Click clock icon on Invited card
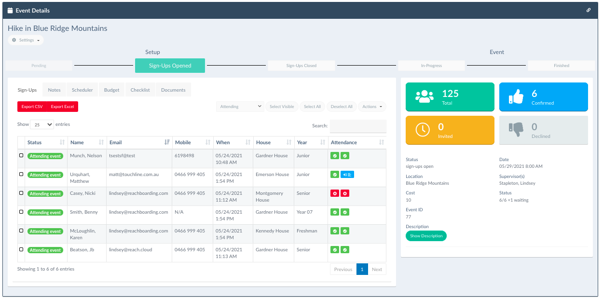Image resolution: width=603 pixels, height=300 pixels. click(423, 129)
